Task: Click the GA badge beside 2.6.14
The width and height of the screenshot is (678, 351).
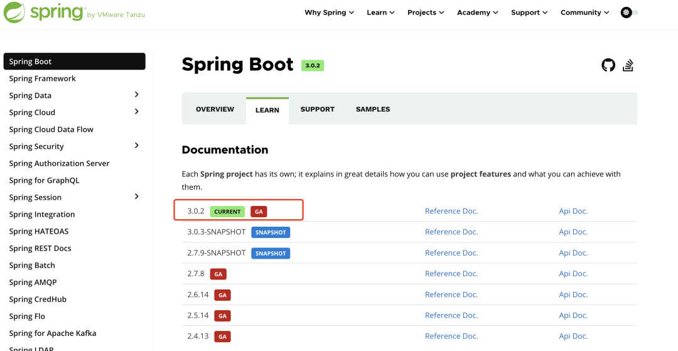Action: pos(223,295)
